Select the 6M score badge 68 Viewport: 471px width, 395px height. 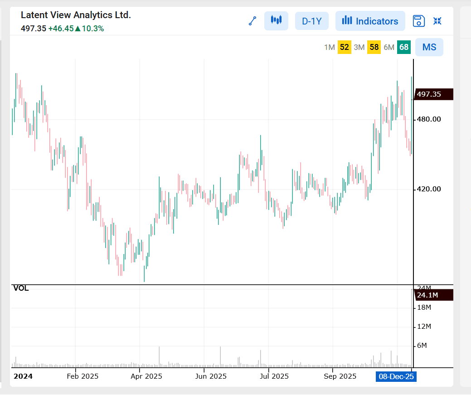(x=404, y=47)
